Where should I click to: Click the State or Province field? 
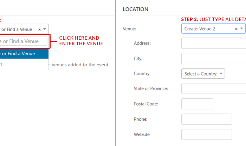[213, 88]
